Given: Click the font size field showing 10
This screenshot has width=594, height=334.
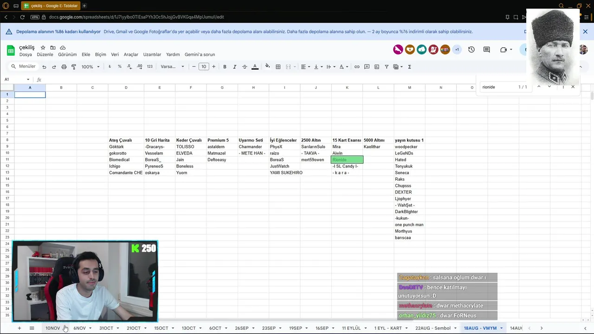Looking at the screenshot, I should pyautogui.click(x=204, y=67).
